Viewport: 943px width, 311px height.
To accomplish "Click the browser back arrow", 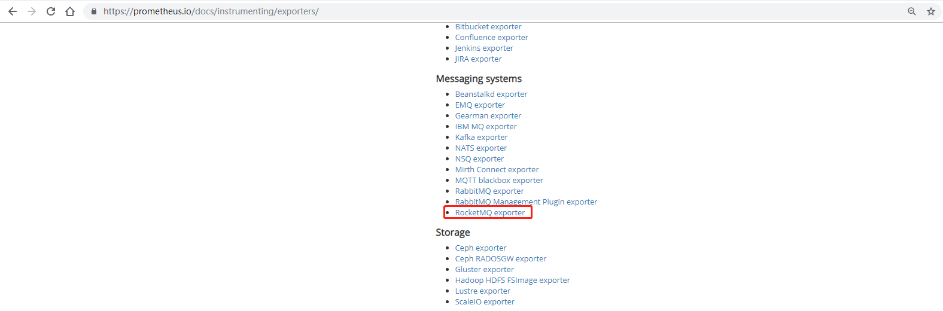I will click(13, 11).
